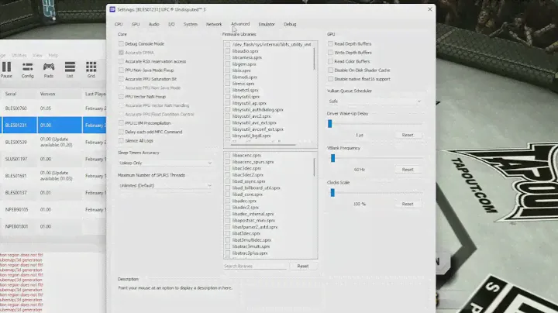Click the Pause toolbar icon
Image resolution: width=558 pixels, height=313 pixels.
click(6, 67)
